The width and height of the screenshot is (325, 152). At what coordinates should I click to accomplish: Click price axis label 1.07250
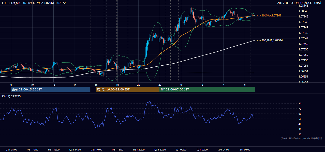(x=304, y=55)
